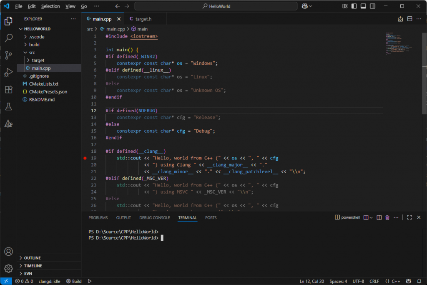Expand the build folder
The height and width of the screenshot is (285, 427).
34,45
